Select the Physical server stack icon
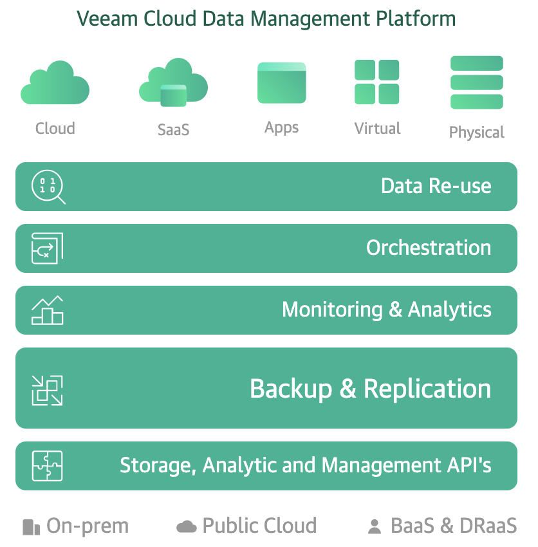 coord(476,82)
